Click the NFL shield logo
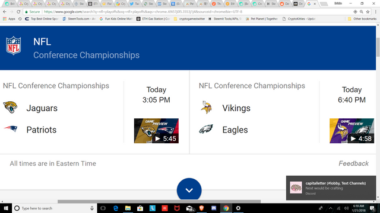The height and width of the screenshot is (213, 380). pyautogui.click(x=14, y=46)
